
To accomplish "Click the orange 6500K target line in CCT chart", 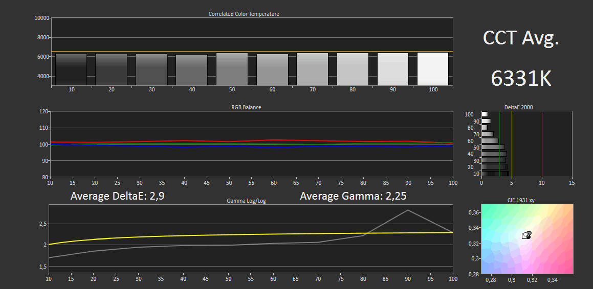I will coord(252,51).
